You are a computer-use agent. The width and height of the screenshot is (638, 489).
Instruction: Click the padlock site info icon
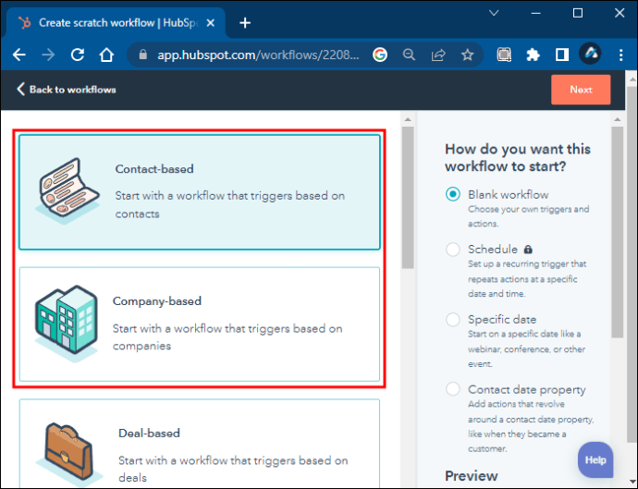click(x=142, y=55)
